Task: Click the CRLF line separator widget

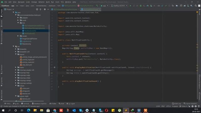Action: point(163,106)
